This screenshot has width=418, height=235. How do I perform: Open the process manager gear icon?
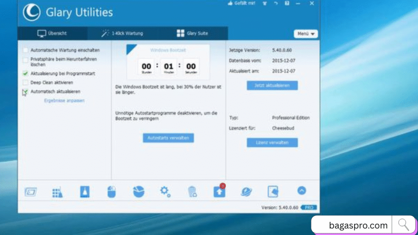click(x=165, y=191)
